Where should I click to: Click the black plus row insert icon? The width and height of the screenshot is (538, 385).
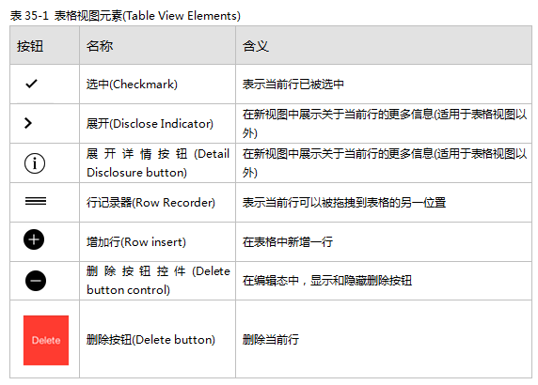[x=34, y=239]
